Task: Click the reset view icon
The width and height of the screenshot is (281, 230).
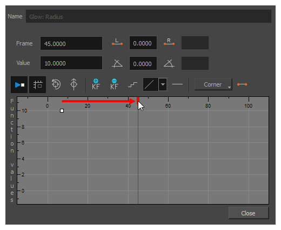Action: 56,84
